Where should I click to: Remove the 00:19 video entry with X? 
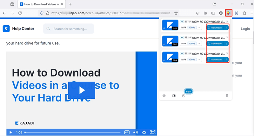pos(227,53)
